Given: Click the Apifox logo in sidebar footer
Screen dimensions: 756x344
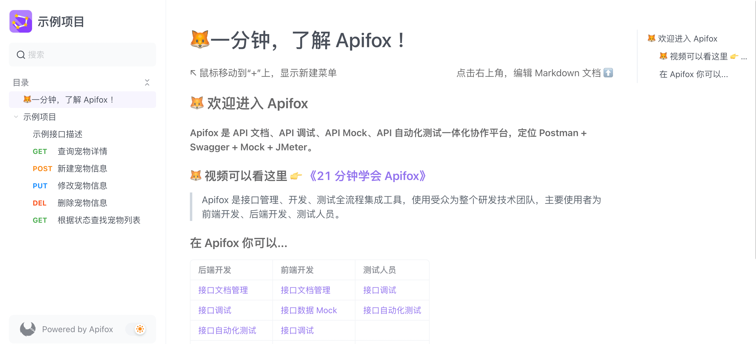Looking at the screenshot, I should pyautogui.click(x=28, y=329).
